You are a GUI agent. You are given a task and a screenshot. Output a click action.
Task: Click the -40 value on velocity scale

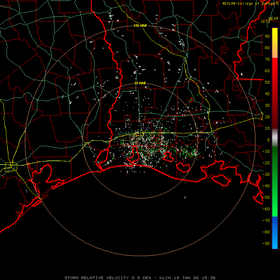tap(266, 186)
